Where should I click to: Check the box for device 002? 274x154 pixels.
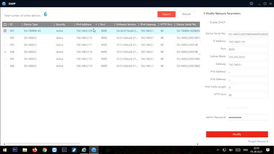[x=5, y=38]
